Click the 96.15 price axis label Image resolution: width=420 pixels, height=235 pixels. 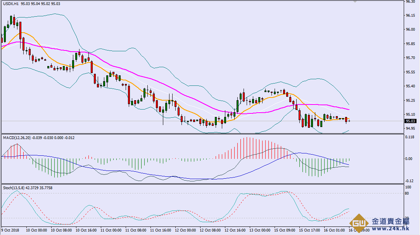tap(410, 16)
